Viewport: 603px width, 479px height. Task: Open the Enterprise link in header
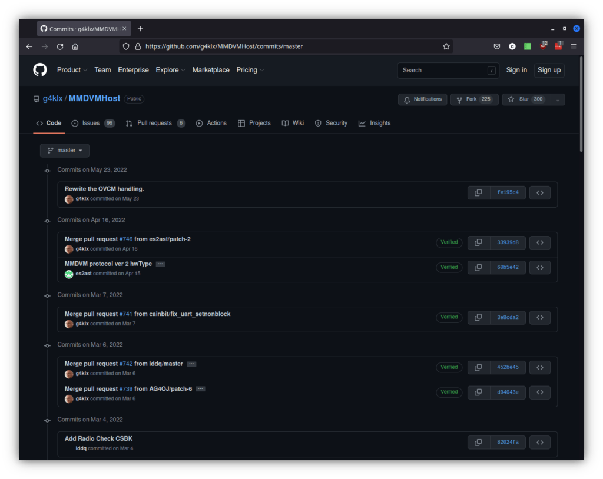point(134,70)
